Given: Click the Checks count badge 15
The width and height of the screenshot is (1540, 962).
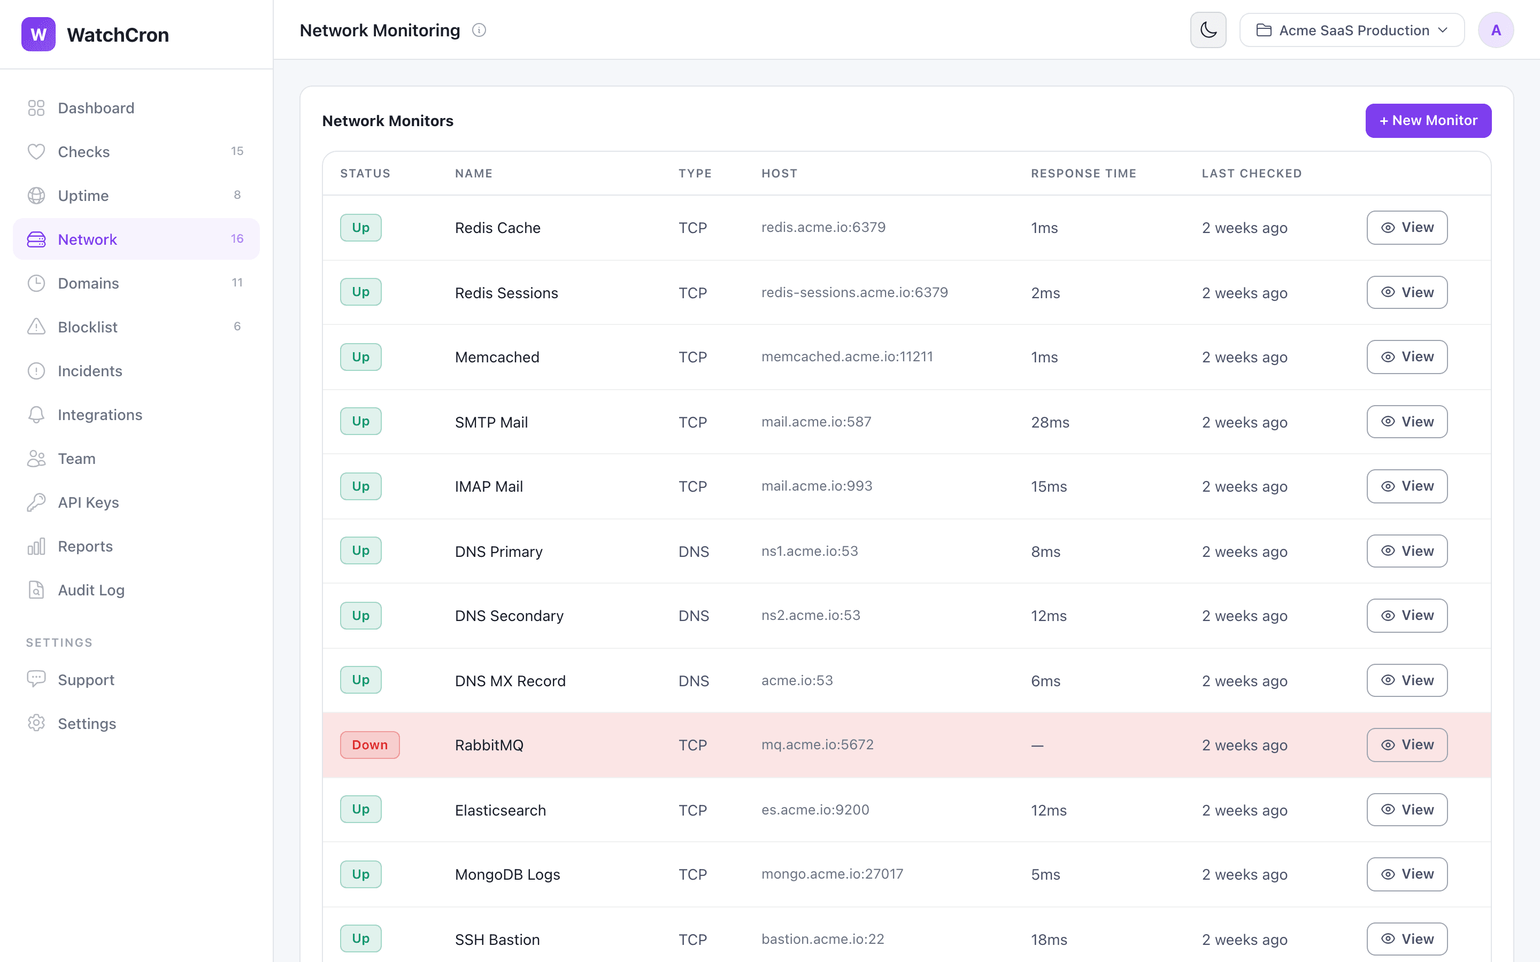Looking at the screenshot, I should 237,151.
